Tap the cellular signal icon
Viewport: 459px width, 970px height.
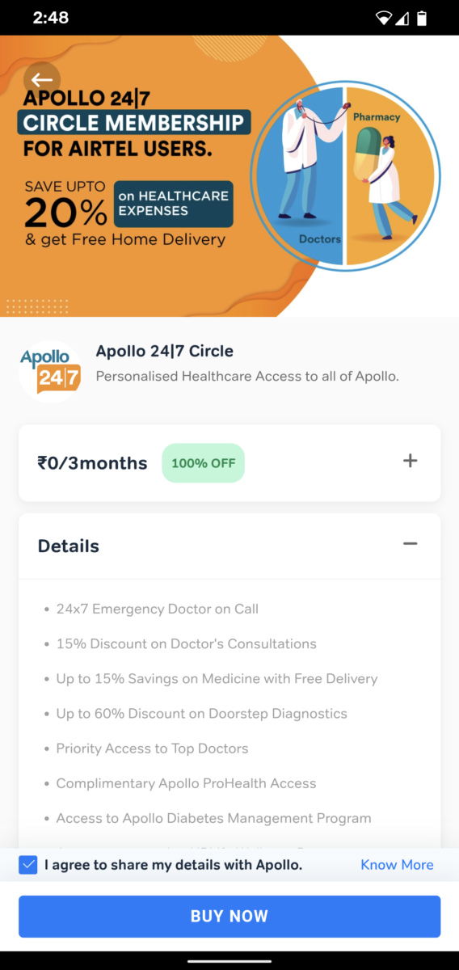(402, 18)
